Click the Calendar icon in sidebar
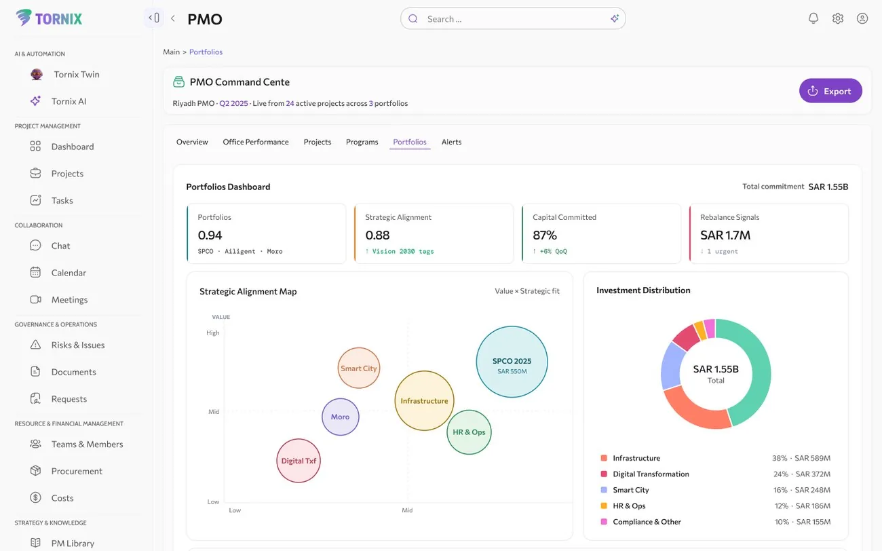The height and width of the screenshot is (551, 882). [36, 273]
